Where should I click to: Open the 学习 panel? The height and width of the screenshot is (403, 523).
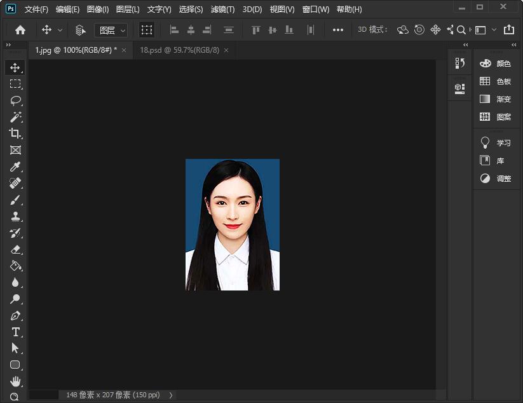[496, 143]
